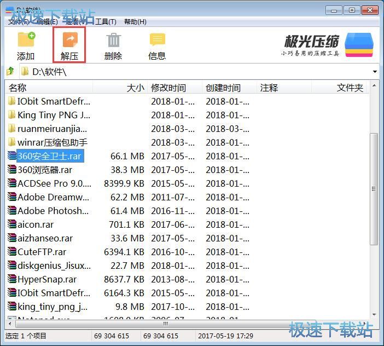Click folder icon of King Tiny PNG row

coord(11,114)
